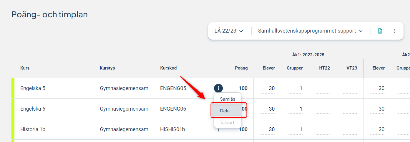
Task: Click the Kurskod column header
Action: pos(168,68)
